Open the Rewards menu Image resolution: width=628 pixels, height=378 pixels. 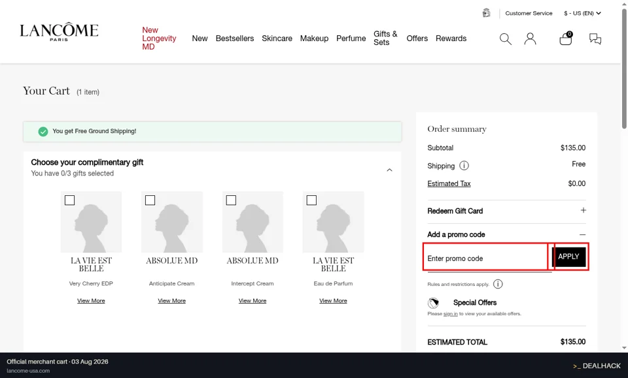point(451,39)
